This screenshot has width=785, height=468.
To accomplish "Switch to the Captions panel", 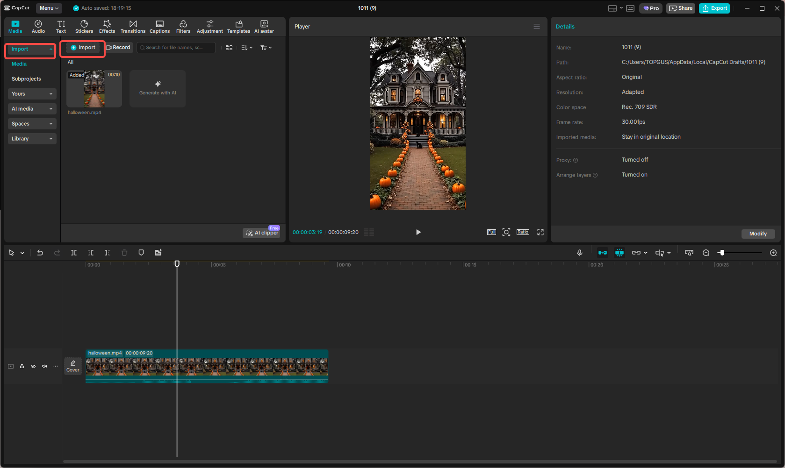I will 159,26.
